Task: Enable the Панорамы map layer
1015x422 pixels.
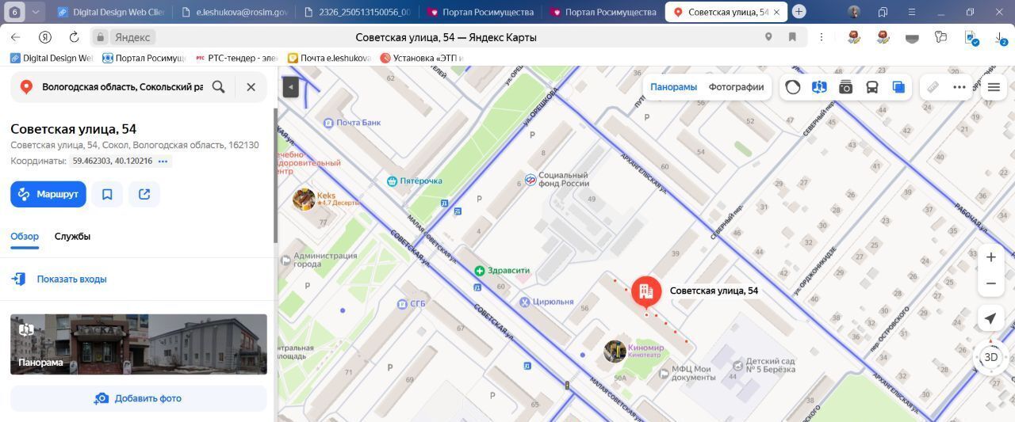Action: pyautogui.click(x=673, y=87)
